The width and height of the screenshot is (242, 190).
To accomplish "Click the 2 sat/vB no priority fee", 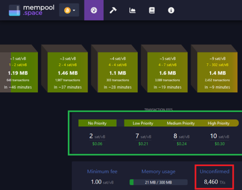I will (97, 136).
